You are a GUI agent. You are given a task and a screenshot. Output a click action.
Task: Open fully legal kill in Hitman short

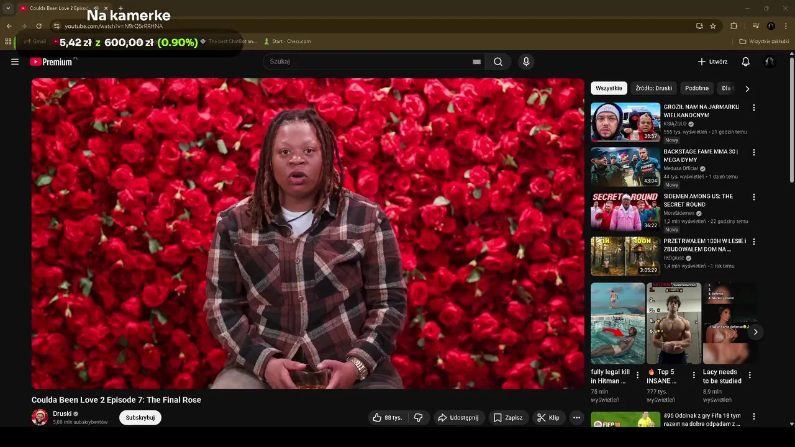(618, 323)
